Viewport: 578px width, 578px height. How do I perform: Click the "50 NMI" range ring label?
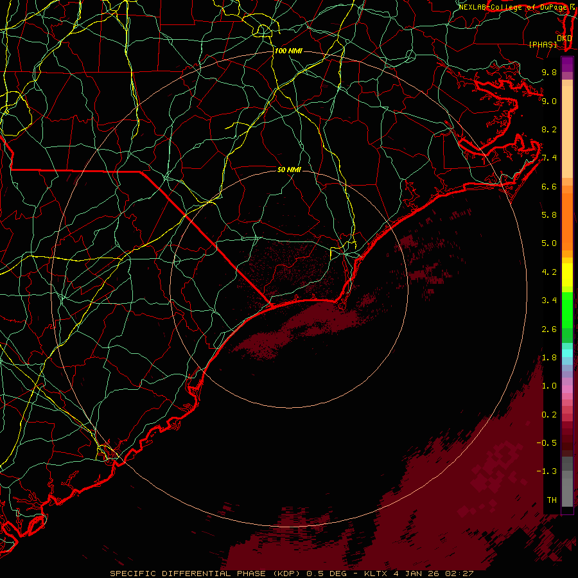click(290, 170)
